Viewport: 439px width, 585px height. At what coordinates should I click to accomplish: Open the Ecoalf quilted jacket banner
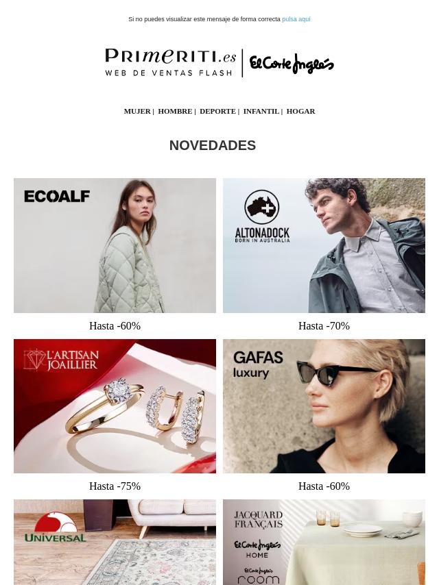pyautogui.click(x=115, y=245)
